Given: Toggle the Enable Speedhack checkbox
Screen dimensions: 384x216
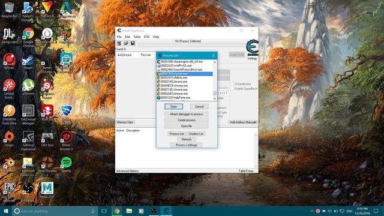Looking at the screenshot, I should point(232,89).
